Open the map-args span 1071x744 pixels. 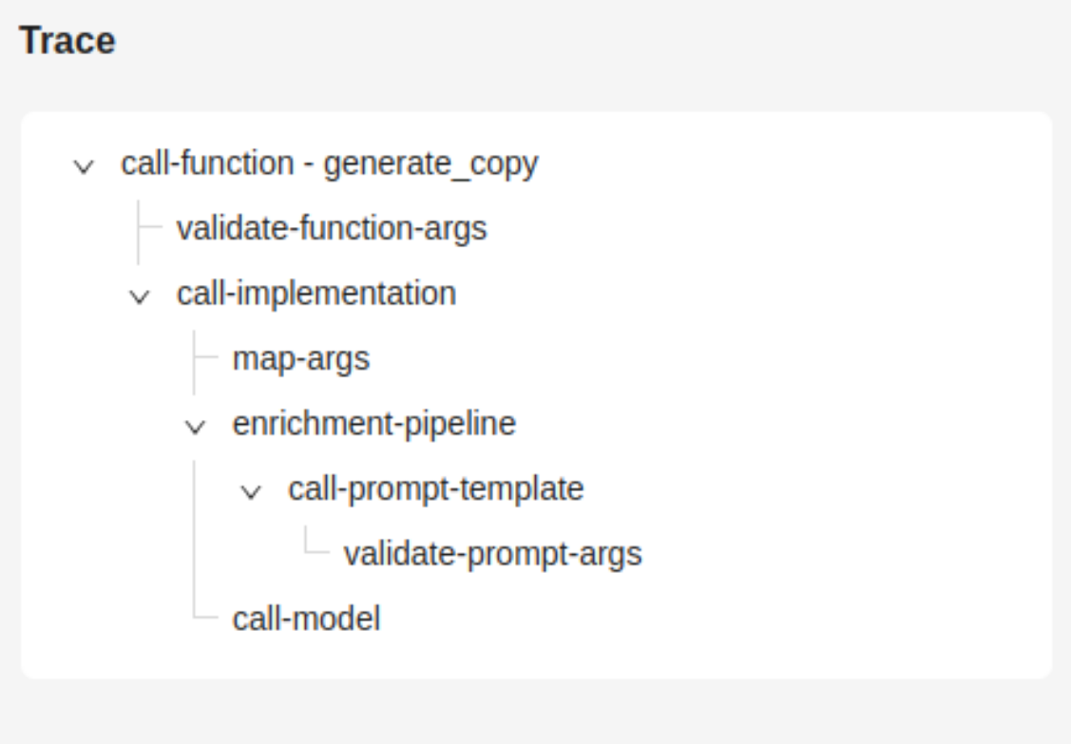click(x=301, y=359)
